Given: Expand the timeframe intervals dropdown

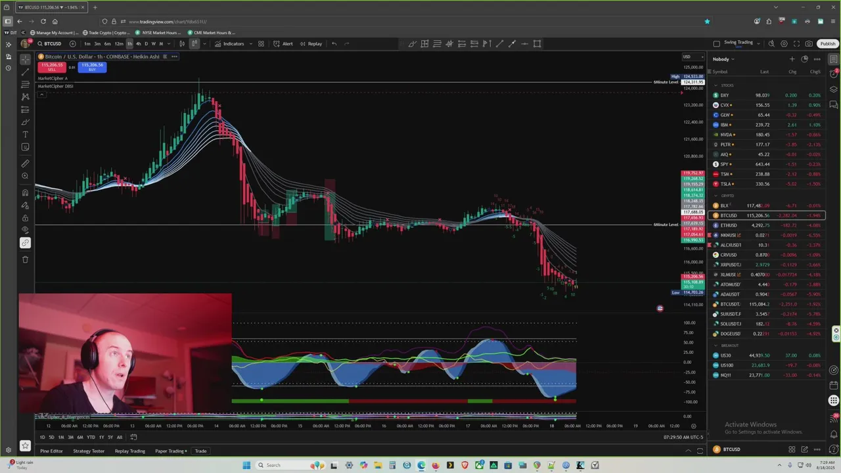Looking at the screenshot, I should [170, 44].
